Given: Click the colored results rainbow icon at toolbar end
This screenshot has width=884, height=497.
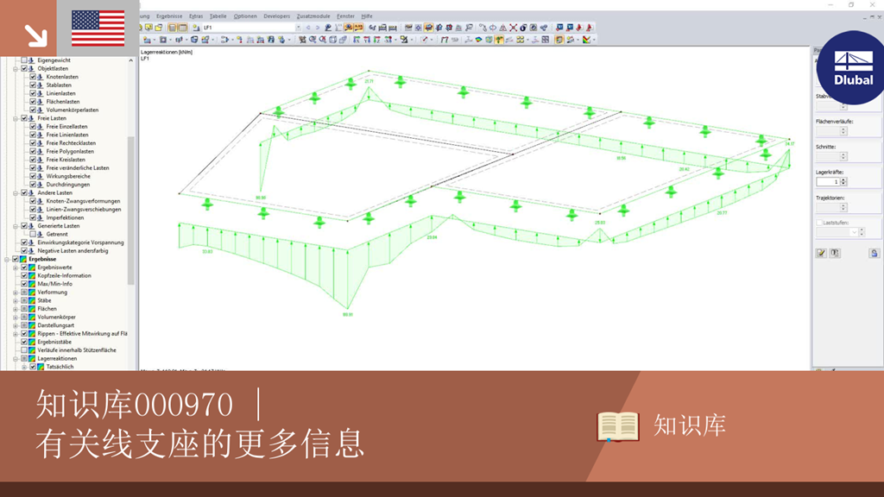Looking at the screenshot, I should tap(586, 40).
